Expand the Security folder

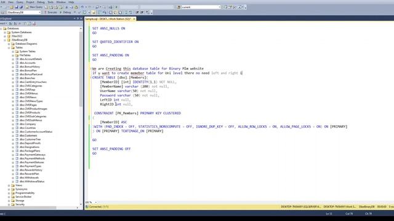pos(9,204)
